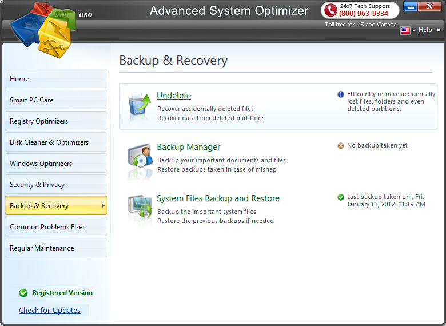The image size is (446, 326).
Task: Click the 'Efficiently retrieve accidentally lost files' description
Action: (391, 102)
